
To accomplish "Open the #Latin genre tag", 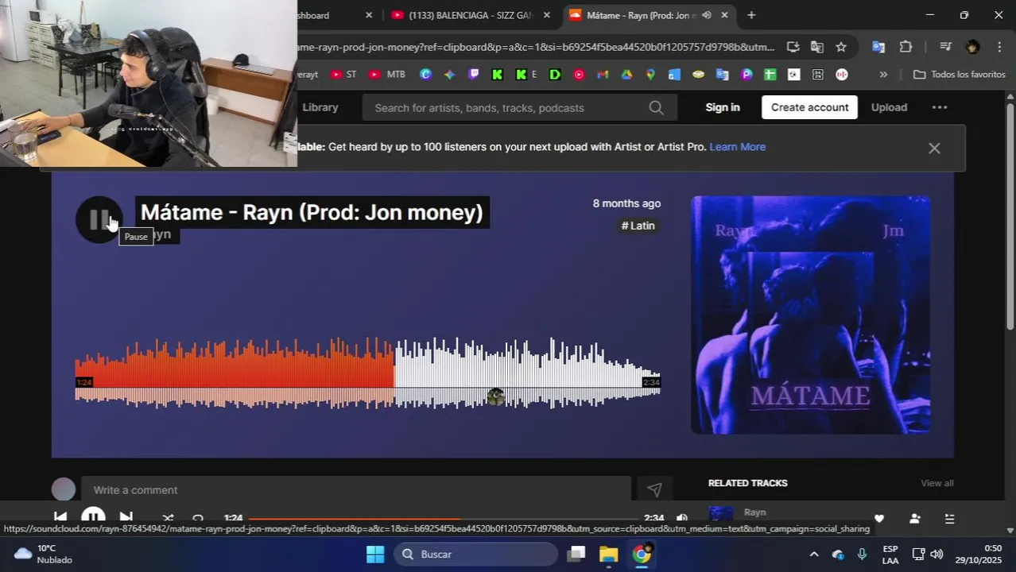I will pos(638,226).
